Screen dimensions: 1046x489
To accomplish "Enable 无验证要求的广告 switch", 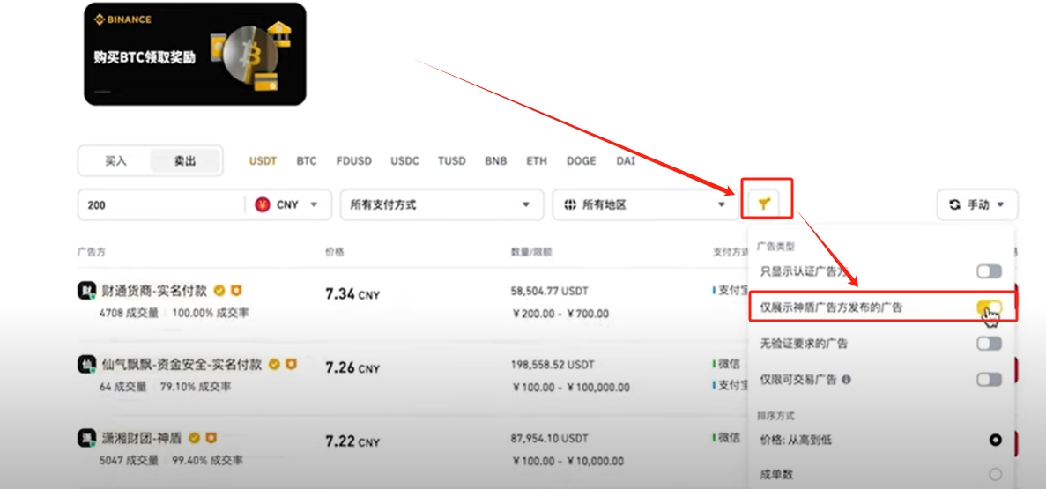I will 990,344.
